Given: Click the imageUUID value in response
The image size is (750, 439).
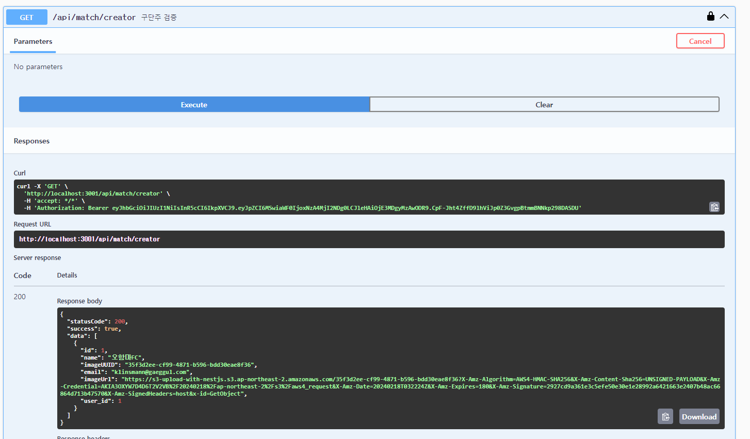Looking at the screenshot, I should click(190, 365).
